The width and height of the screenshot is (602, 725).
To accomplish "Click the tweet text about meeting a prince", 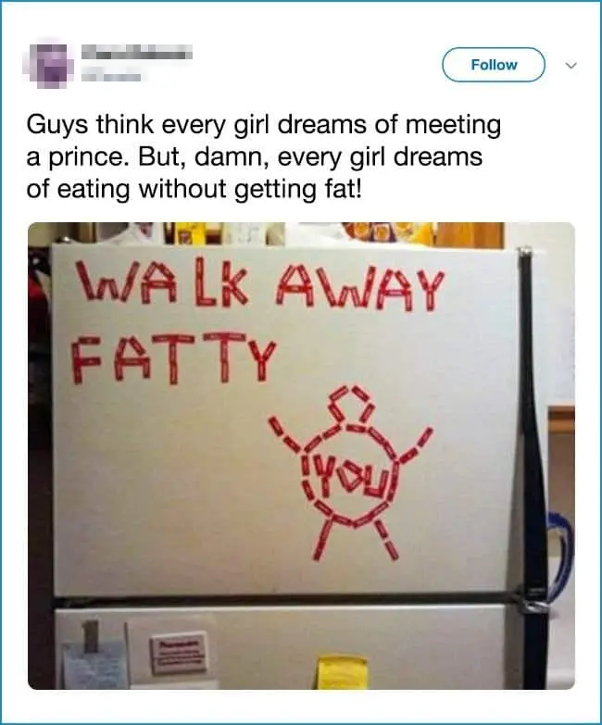I will click(x=264, y=156).
